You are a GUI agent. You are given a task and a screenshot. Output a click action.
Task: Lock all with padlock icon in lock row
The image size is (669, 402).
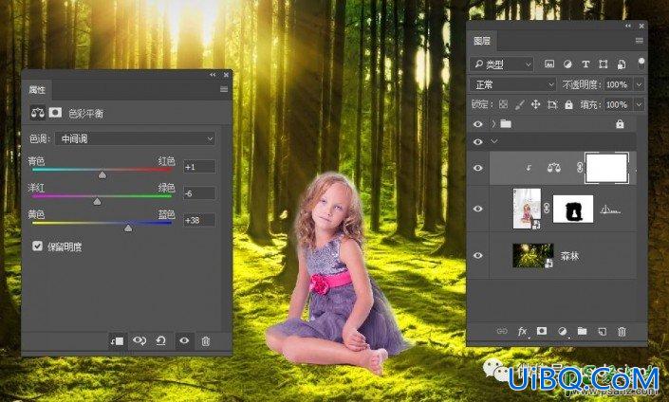(x=568, y=104)
